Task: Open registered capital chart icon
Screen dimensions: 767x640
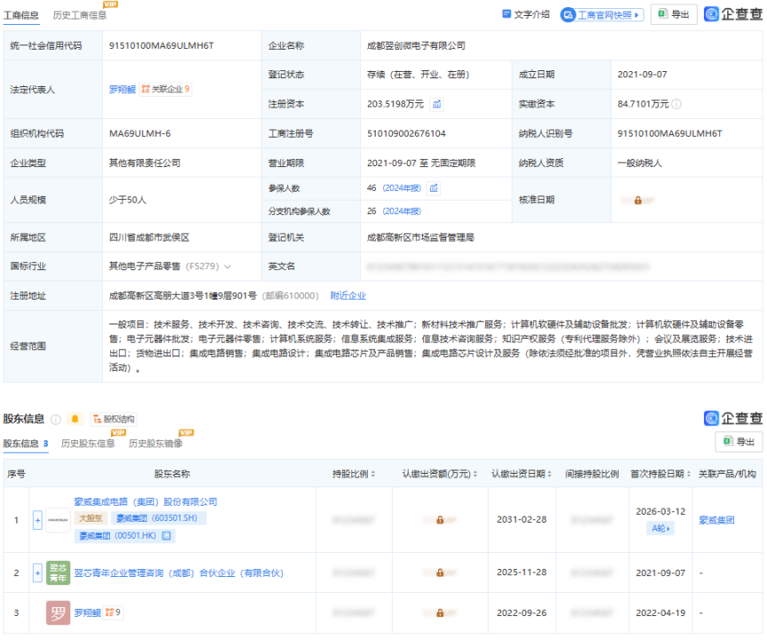Action: 436,104
